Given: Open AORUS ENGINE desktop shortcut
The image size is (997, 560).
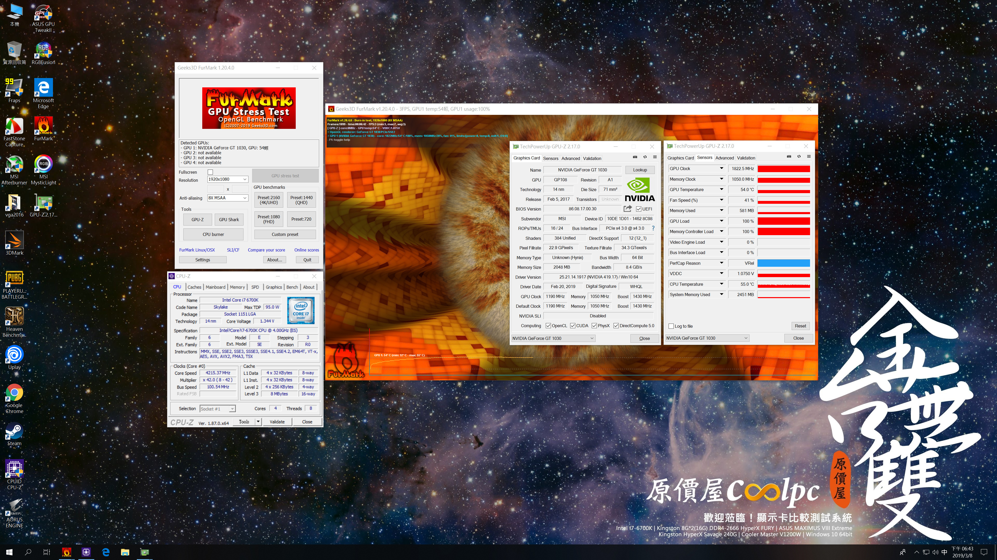Looking at the screenshot, I should pyautogui.click(x=14, y=513).
